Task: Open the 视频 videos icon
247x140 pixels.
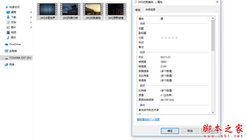Action: click(8, 33)
